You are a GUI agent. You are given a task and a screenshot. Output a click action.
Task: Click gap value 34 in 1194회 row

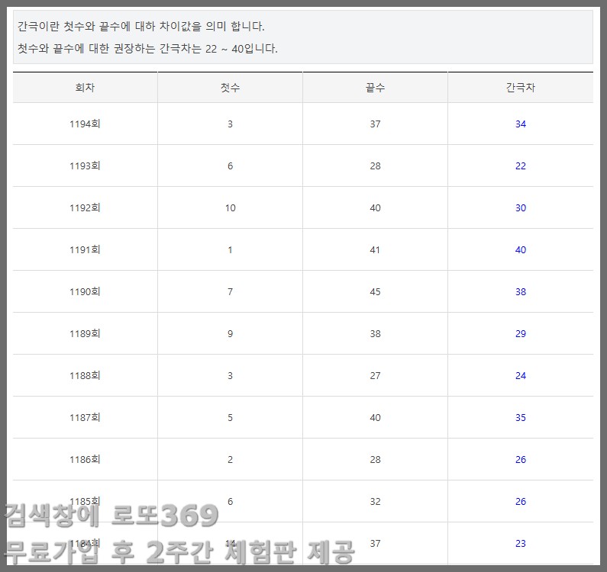click(520, 124)
